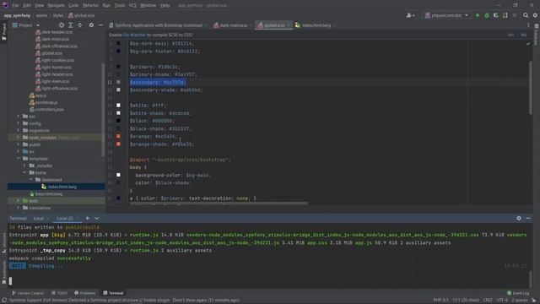Open IDE settings gear in top-right toolbar
This screenshot has width=540, height=304.
535,15
